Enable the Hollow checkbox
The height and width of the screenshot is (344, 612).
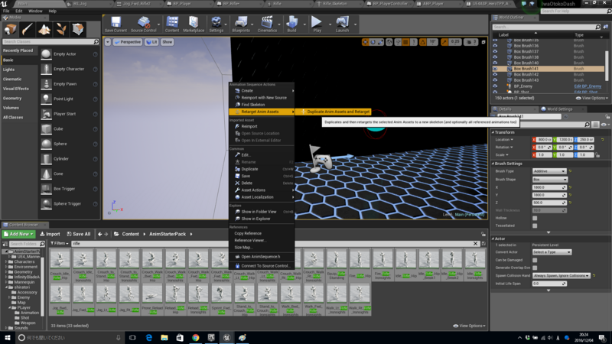coord(535,218)
